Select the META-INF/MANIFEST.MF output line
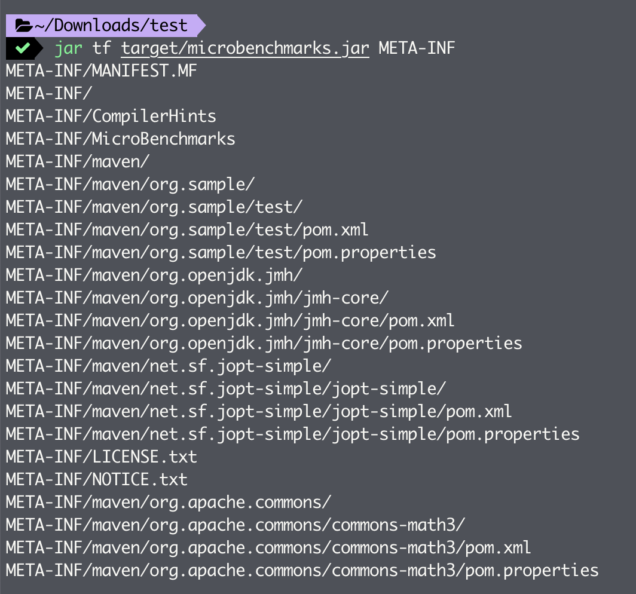Viewport: 636px width, 594px height. pos(102,71)
